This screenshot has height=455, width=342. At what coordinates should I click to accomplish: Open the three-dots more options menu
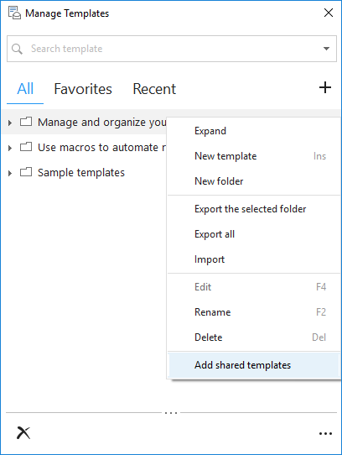(325, 433)
